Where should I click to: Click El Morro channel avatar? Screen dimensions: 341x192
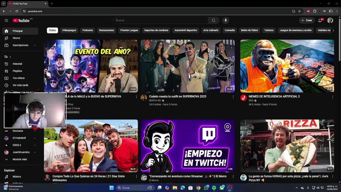[144, 178]
